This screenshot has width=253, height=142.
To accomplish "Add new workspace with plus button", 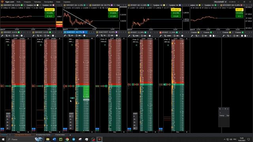I will pos(70,135).
